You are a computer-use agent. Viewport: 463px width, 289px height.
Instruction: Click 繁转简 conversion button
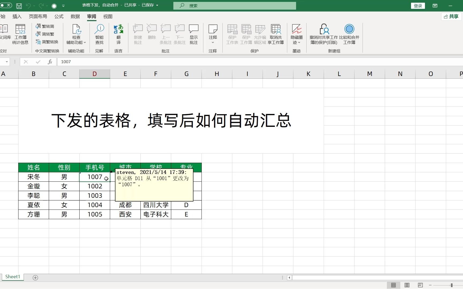45,26
